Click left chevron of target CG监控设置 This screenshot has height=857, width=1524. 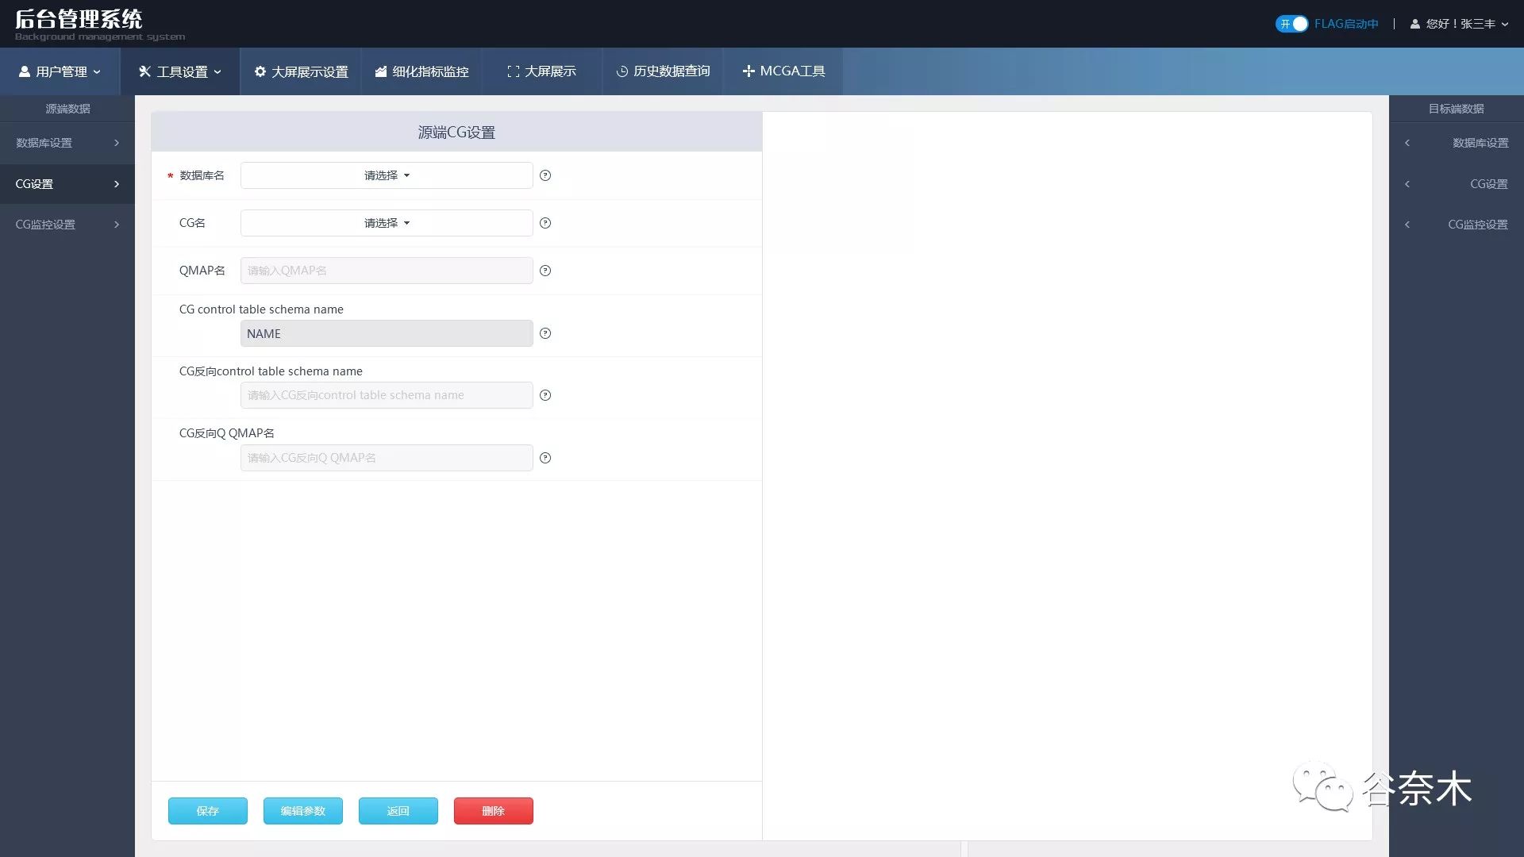tap(1407, 225)
